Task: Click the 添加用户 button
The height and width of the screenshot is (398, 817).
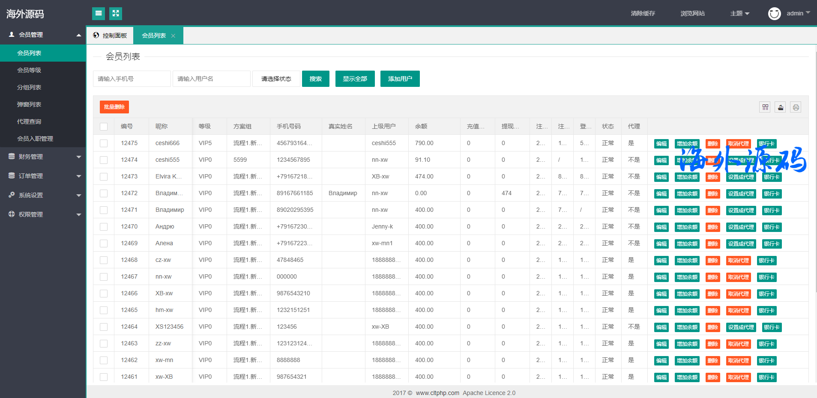Action: [x=400, y=79]
